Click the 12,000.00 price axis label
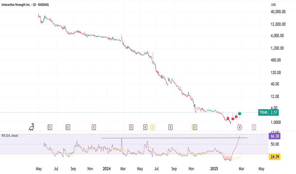Image resolution: width=296 pixels, height=174 pixels. click(278, 24)
